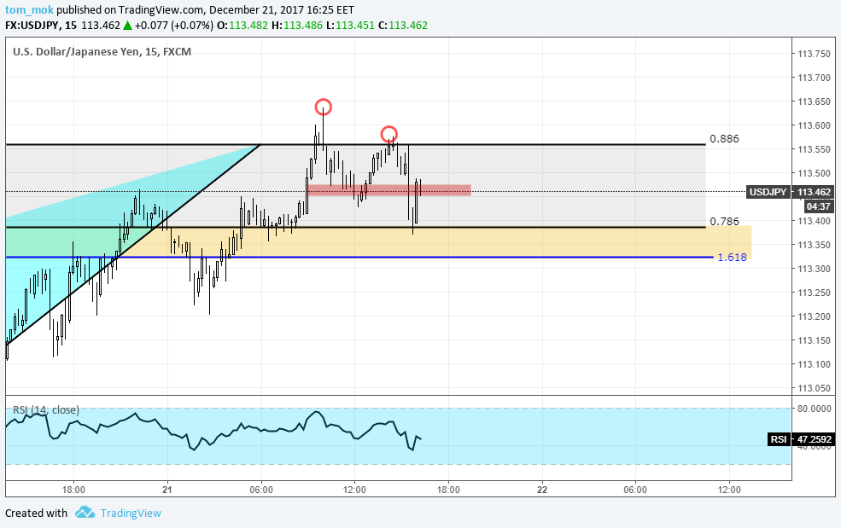Click the green up-arrow change indicator
This screenshot has height=528, width=841.
[128, 26]
